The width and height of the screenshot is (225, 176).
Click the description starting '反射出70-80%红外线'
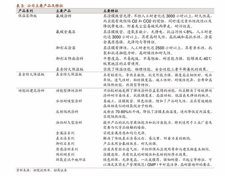(157, 114)
